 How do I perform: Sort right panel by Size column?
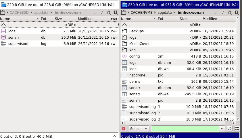click(x=190, y=19)
